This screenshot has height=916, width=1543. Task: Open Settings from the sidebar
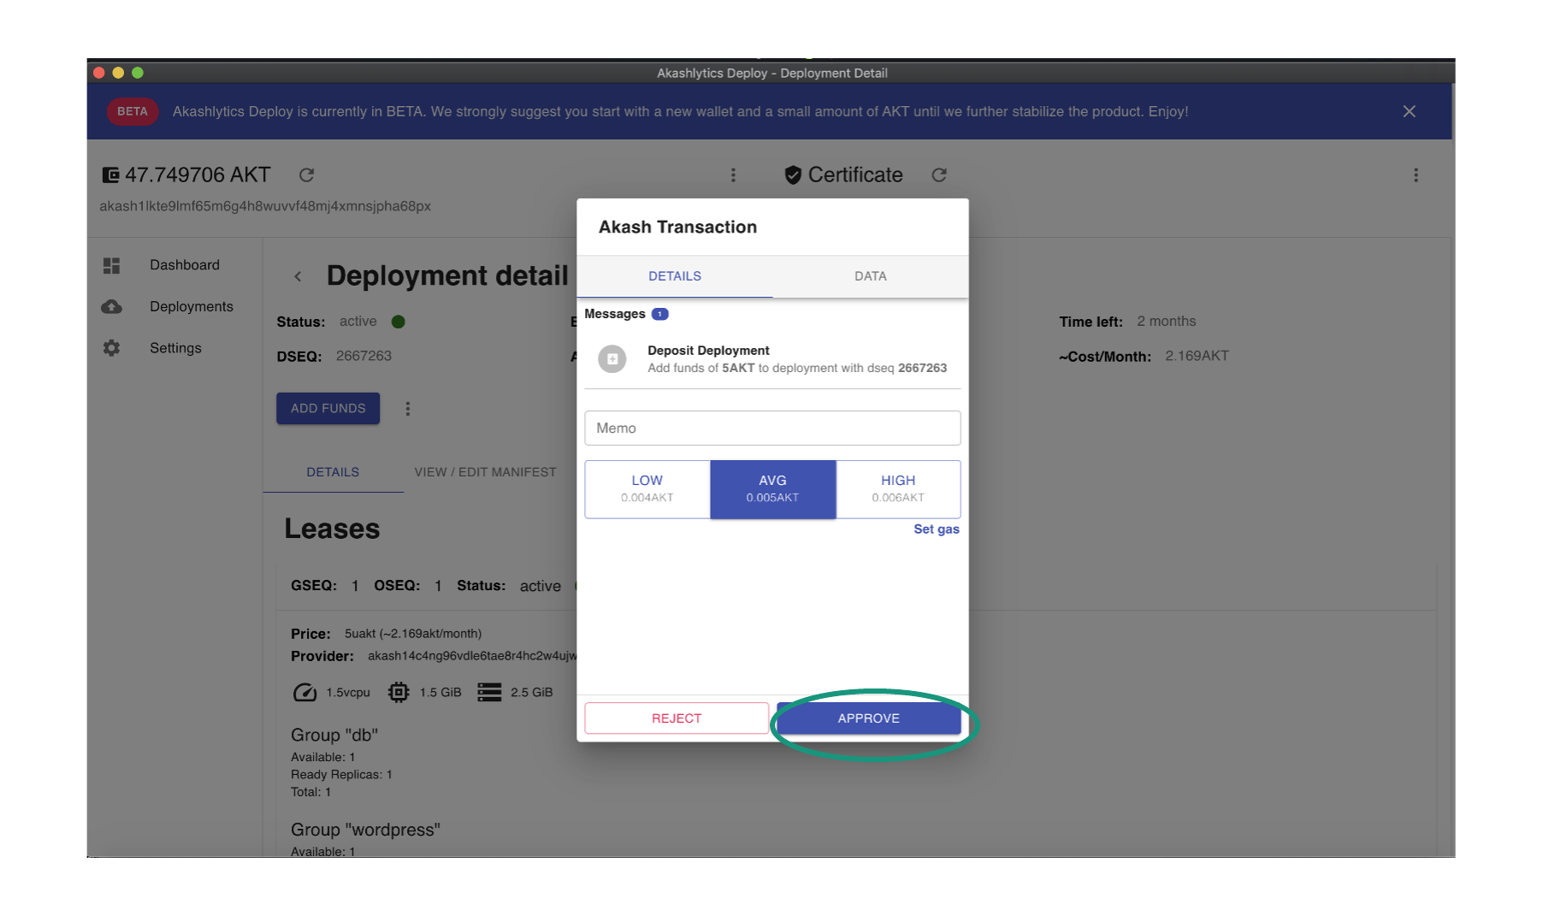[175, 348]
